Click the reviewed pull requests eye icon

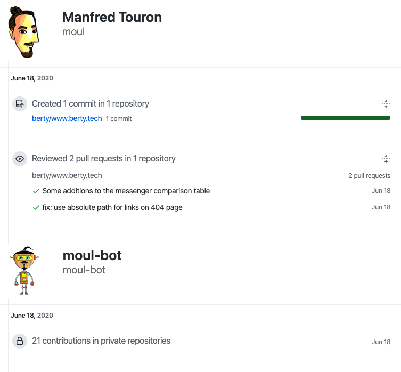pyautogui.click(x=20, y=159)
